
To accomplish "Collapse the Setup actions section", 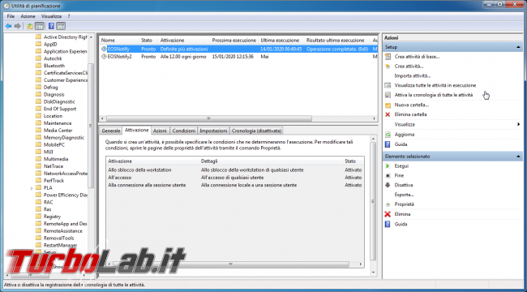I will [x=518, y=47].
